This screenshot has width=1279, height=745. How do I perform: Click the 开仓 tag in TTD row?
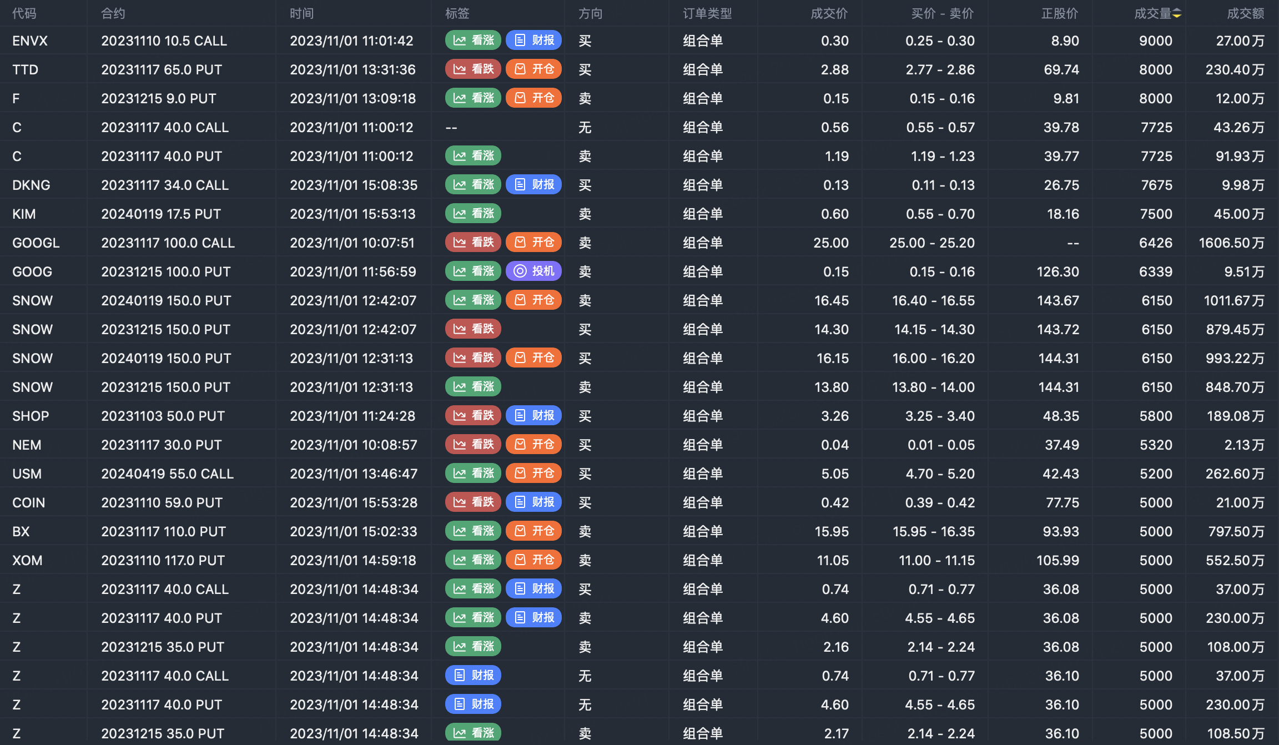click(x=534, y=69)
